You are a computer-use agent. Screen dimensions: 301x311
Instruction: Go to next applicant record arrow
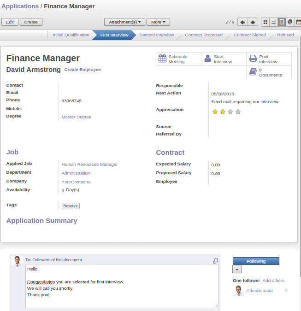253,22
